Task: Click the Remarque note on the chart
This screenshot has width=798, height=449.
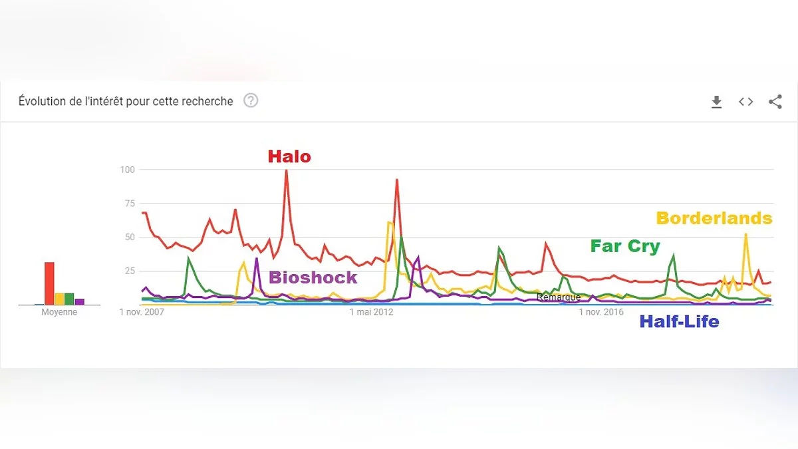Action: click(x=559, y=297)
